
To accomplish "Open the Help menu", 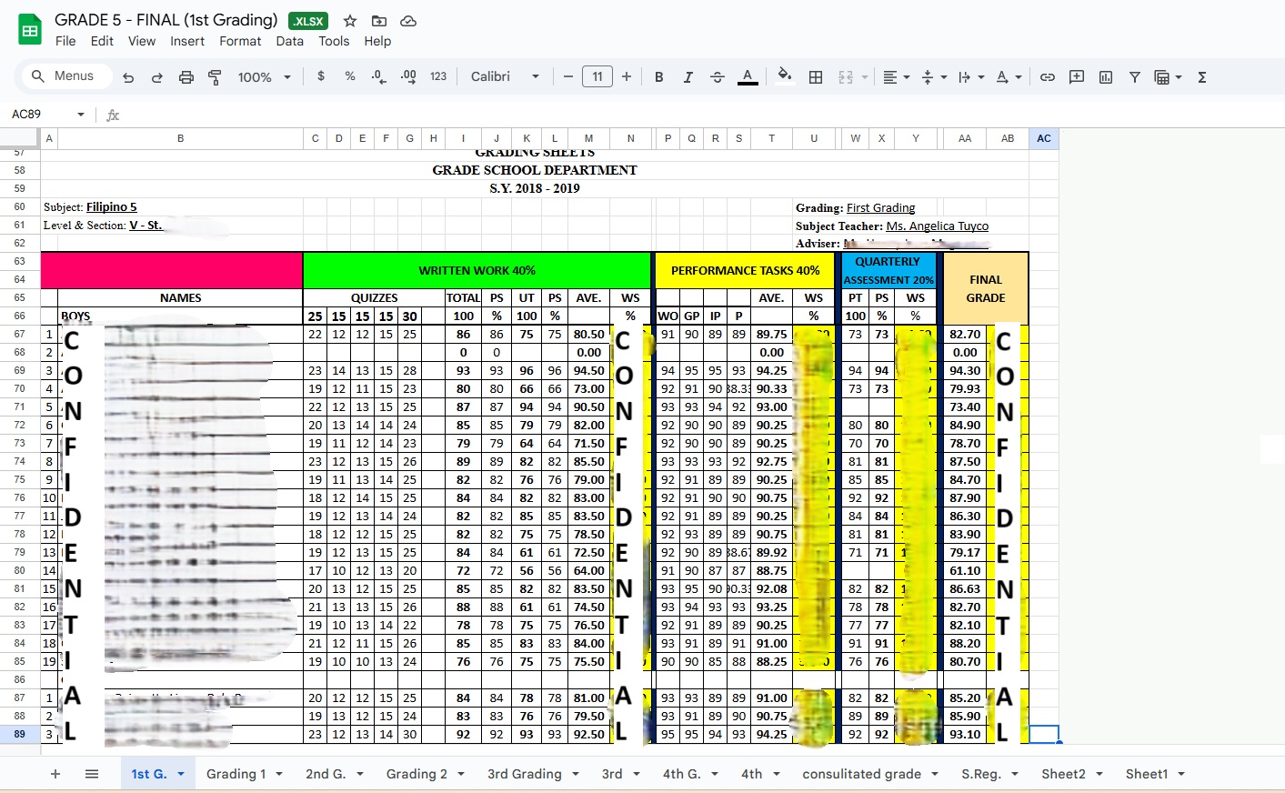I will pyautogui.click(x=377, y=41).
